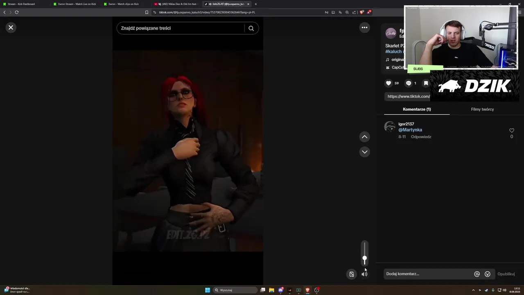Image resolution: width=524 pixels, height=295 pixels.
Task: Open OBS icon on taskbar
Action: 316,290
